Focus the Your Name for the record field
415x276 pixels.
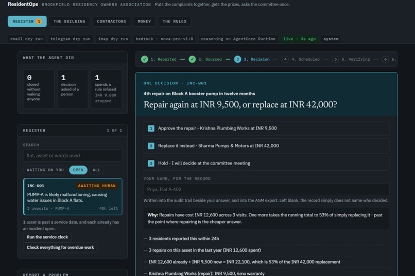pyautogui.click(x=266, y=189)
